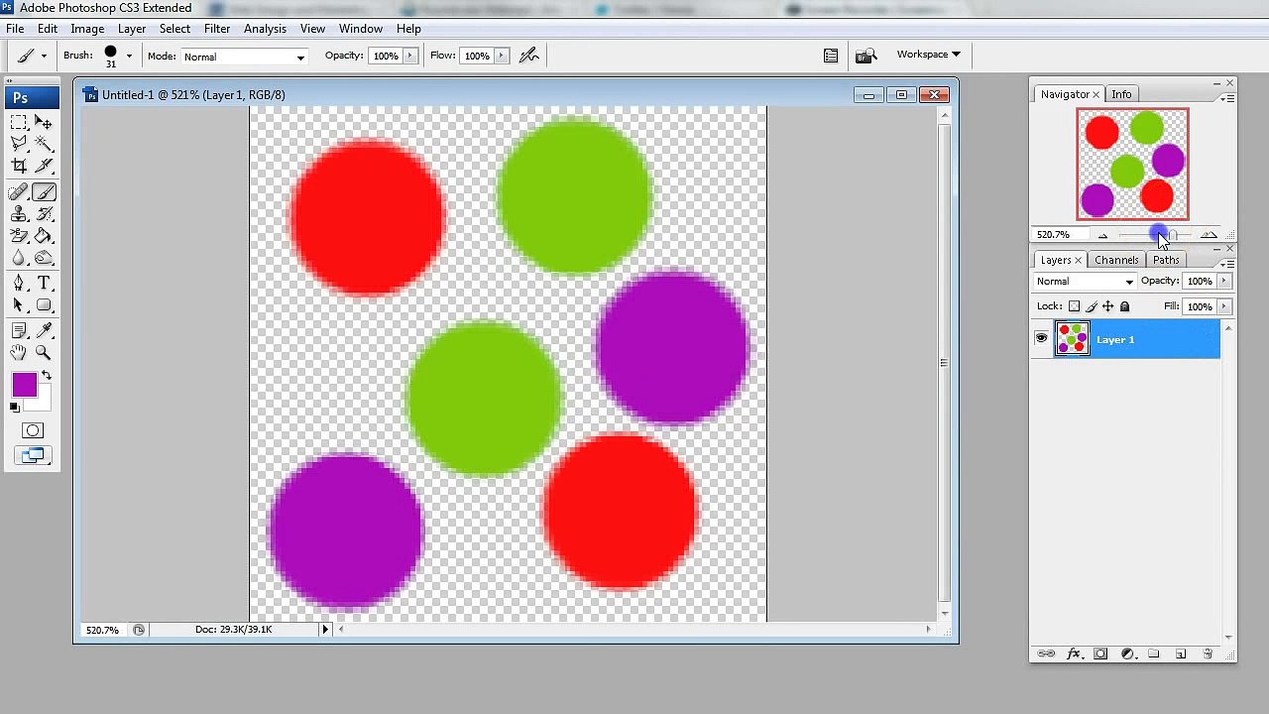Image resolution: width=1269 pixels, height=714 pixels.
Task: Create new adjustment layer
Action: (1127, 654)
